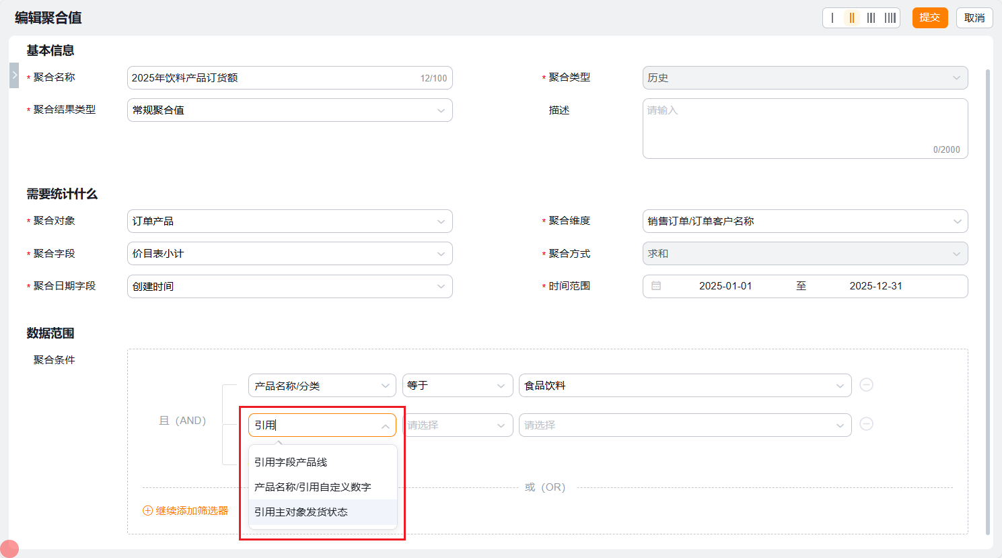Pick 产品名称/引用自定义数字 option
Viewport: 1002px width, 558px height.
tap(313, 487)
